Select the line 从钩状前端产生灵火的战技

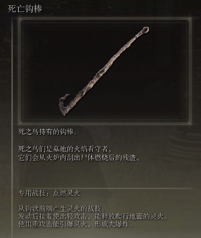pyautogui.click(x=61, y=209)
